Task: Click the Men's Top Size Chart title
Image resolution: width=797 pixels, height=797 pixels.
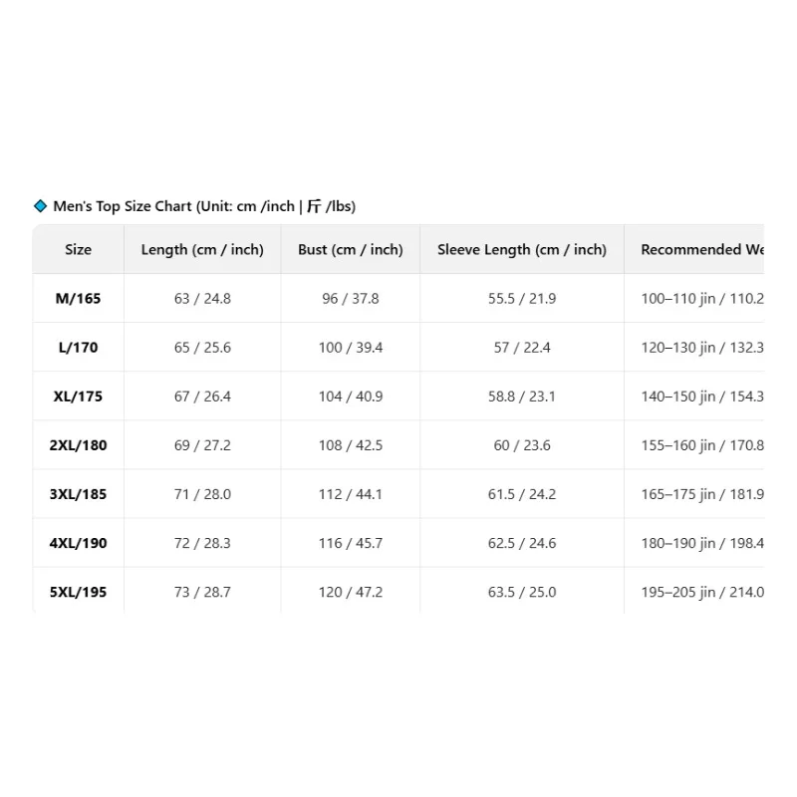Action: tap(204, 206)
